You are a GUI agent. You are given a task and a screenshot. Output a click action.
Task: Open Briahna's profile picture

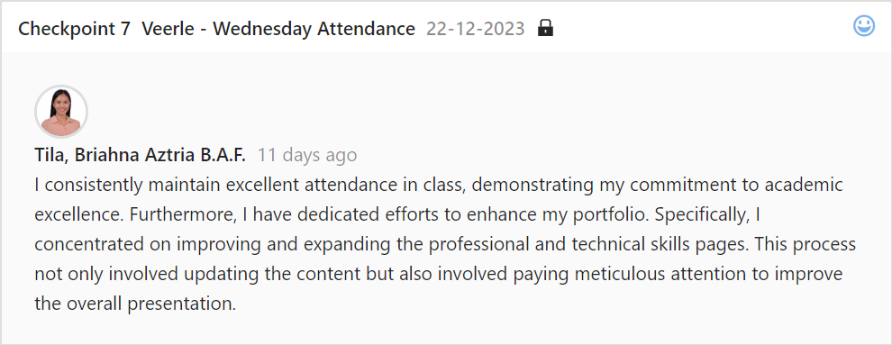tap(61, 112)
